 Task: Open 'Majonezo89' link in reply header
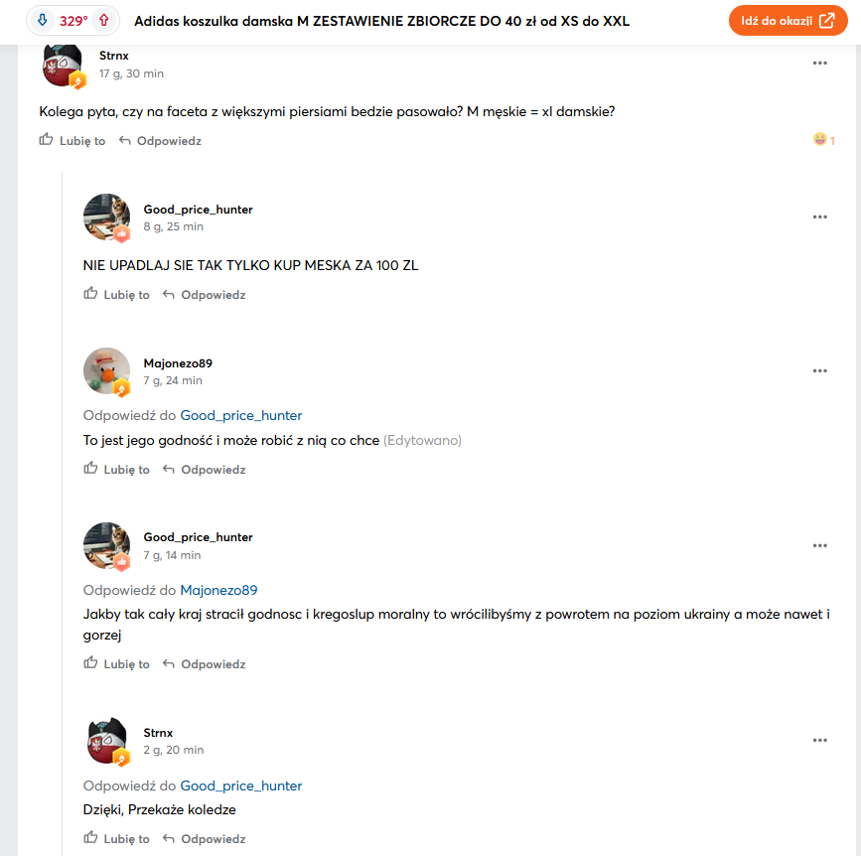218,590
